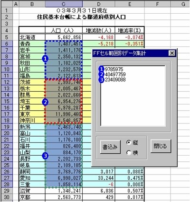Click the blue circle 3 marker on the sheet
Screen dimensions: 190x202
45,156
